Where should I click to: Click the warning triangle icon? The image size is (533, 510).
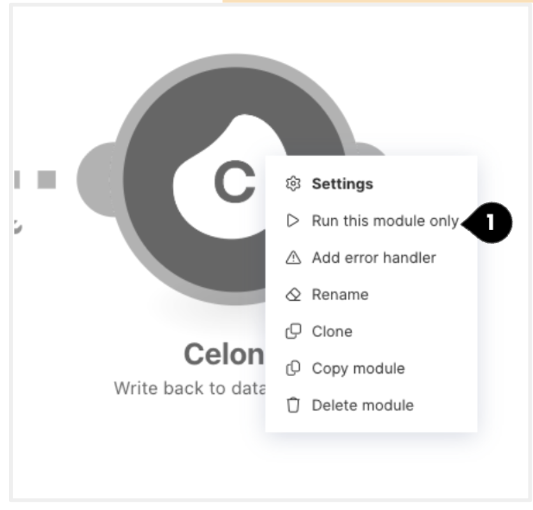click(x=293, y=258)
